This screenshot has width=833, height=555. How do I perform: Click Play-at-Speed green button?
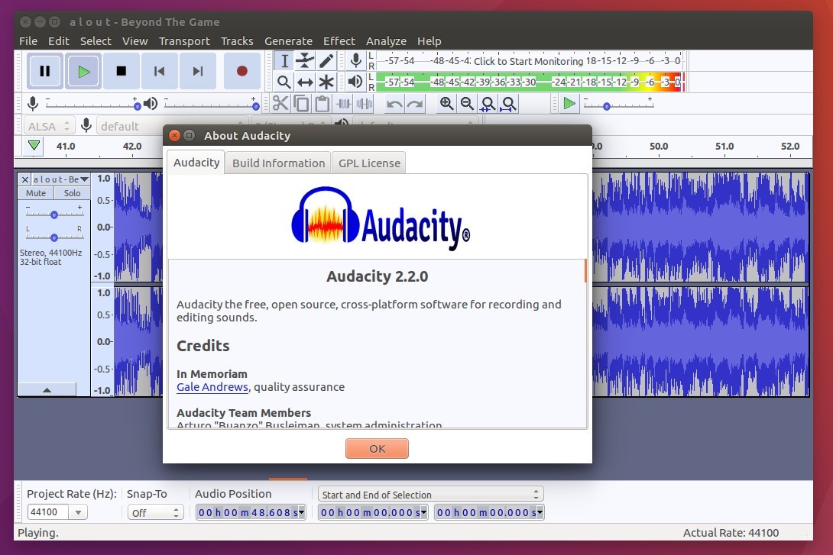click(569, 104)
